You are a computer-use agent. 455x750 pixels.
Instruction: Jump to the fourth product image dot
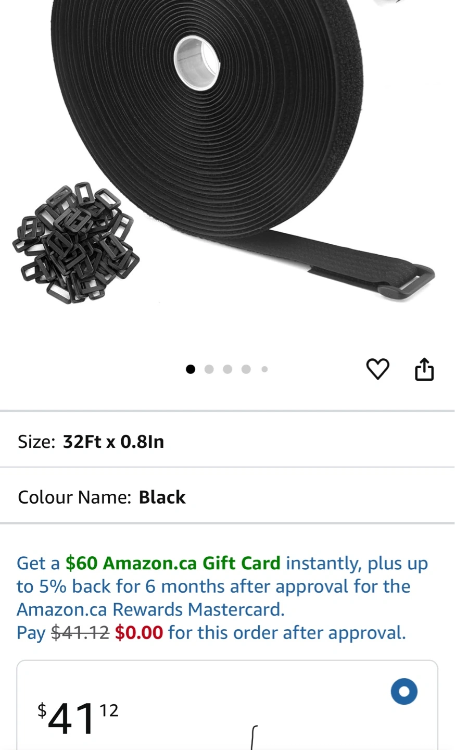[246, 369]
